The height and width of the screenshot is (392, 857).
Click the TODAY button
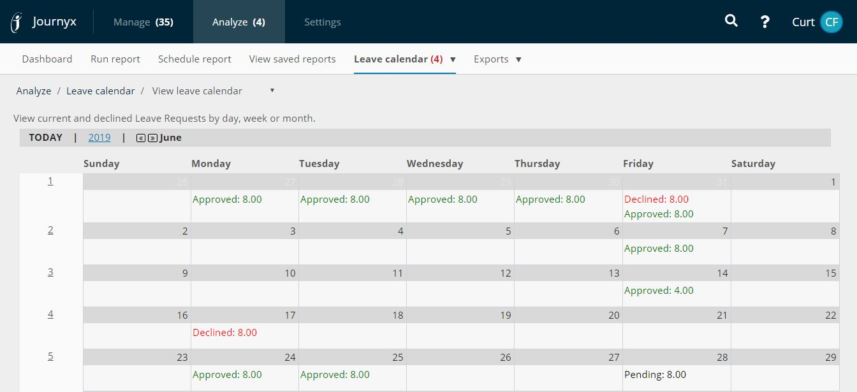(x=46, y=137)
